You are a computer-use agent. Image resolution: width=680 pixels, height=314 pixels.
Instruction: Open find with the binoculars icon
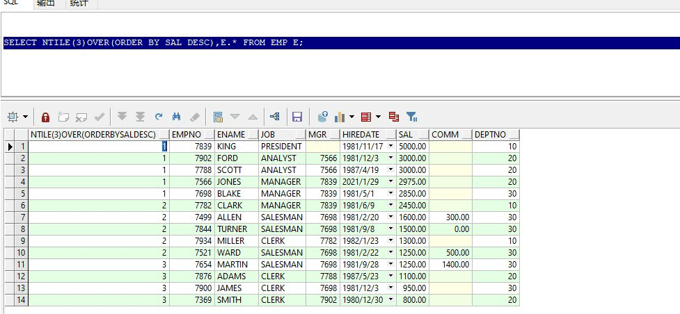pyautogui.click(x=177, y=117)
